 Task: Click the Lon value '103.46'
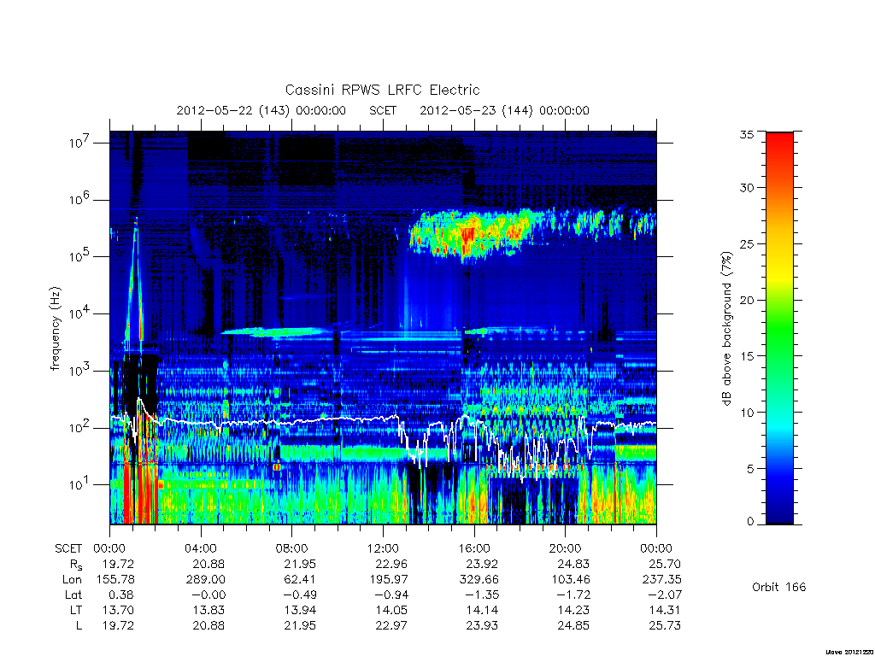(x=570, y=580)
